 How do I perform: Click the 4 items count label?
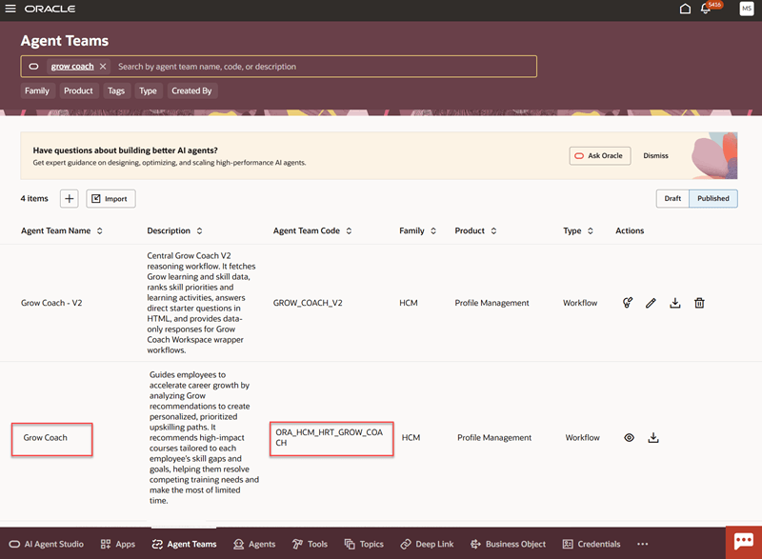[34, 199]
